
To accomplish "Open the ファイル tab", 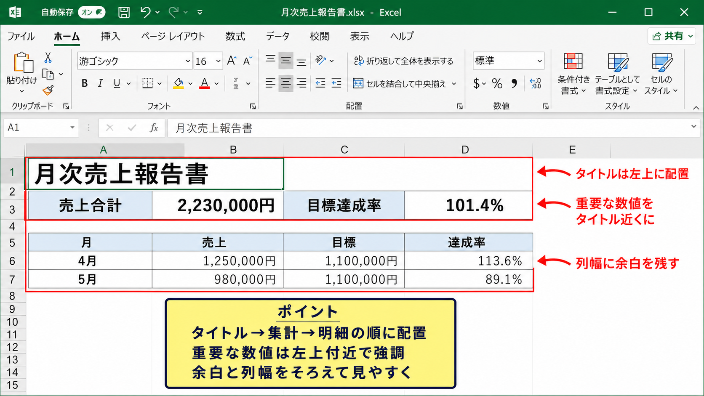I will [21, 36].
